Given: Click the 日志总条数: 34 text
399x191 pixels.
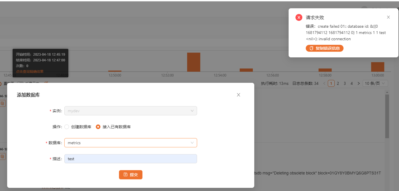Looking at the screenshot, I should point(305,83).
